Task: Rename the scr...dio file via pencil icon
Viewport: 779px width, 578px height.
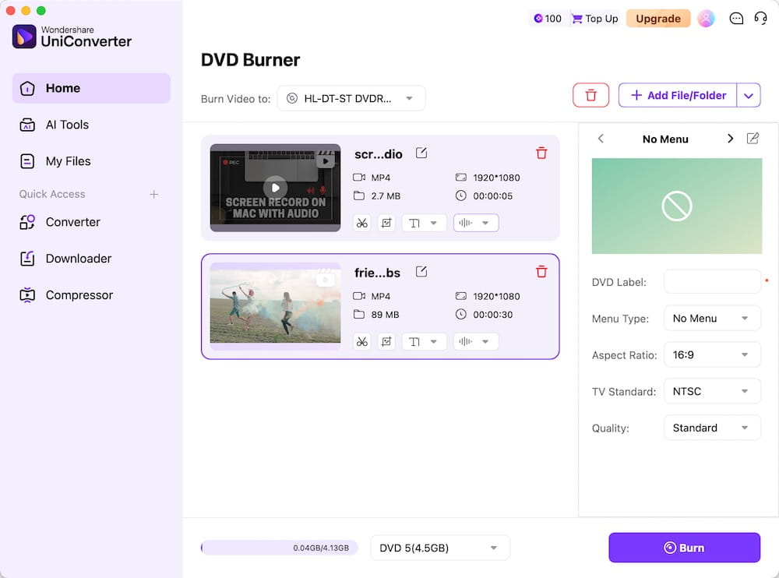Action: (x=421, y=153)
